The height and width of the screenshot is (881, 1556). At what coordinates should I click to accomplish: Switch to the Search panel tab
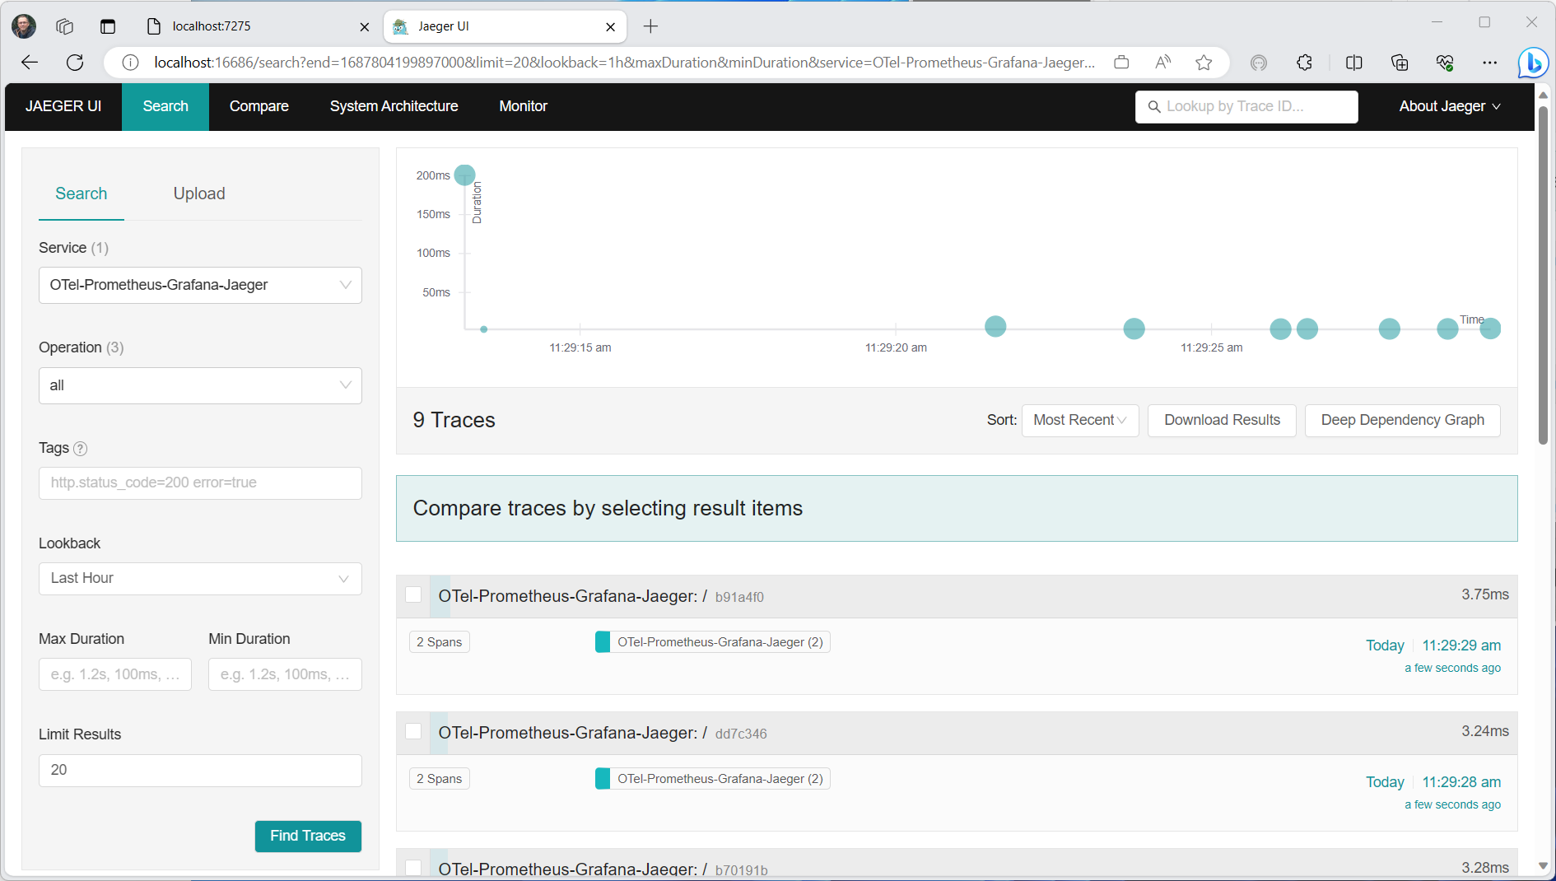click(82, 193)
